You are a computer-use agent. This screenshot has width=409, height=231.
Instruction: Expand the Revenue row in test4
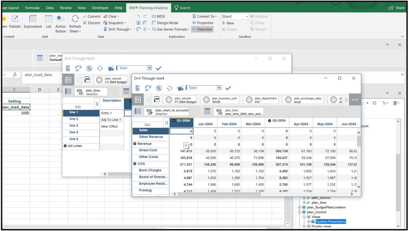coord(135,143)
